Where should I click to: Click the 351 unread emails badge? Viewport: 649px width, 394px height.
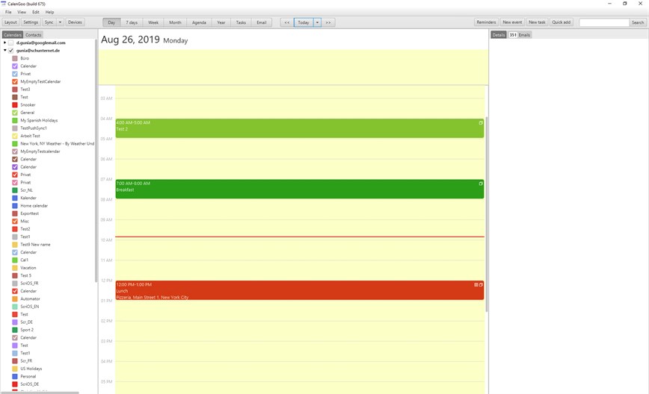tap(513, 35)
